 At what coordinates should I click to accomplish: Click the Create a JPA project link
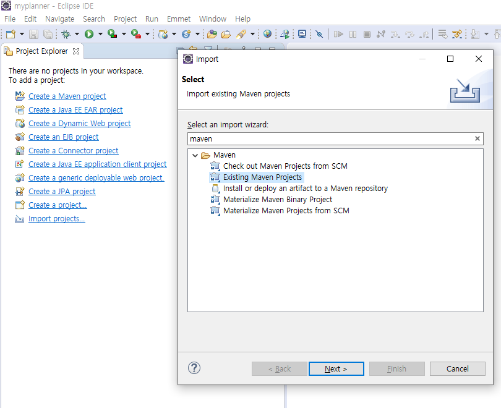click(62, 191)
